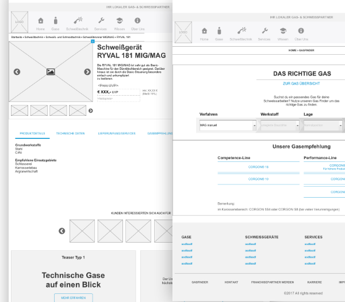
Task: Select the Produktdetails tab
Action: coord(32,133)
